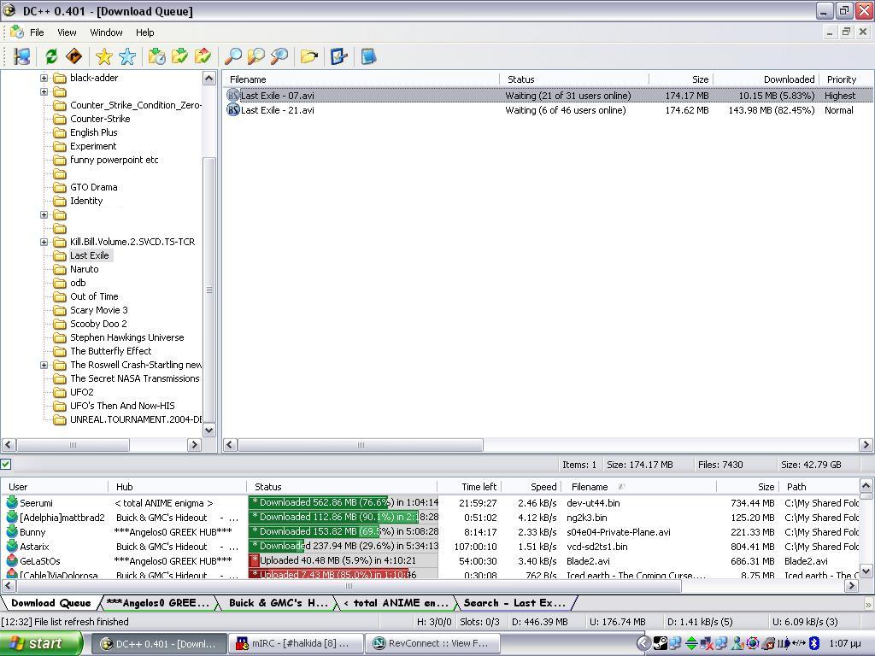875x656 pixels.
Task: Open the Window menu
Action: point(106,32)
